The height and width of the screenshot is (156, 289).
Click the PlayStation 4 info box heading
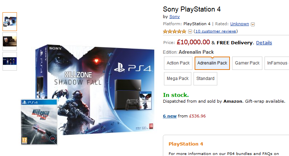coord(186,144)
